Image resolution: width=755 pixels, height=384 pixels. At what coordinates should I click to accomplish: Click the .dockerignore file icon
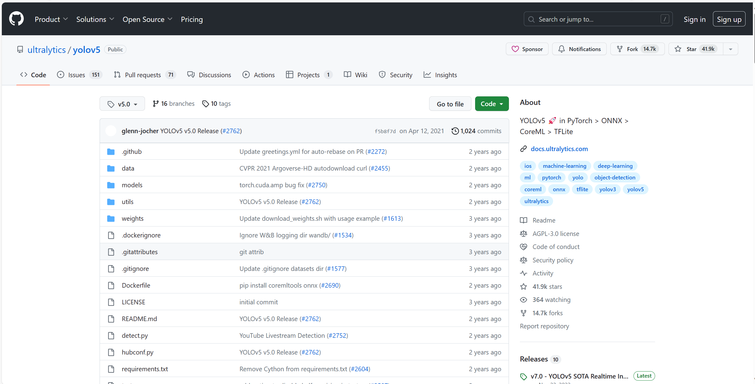click(111, 235)
